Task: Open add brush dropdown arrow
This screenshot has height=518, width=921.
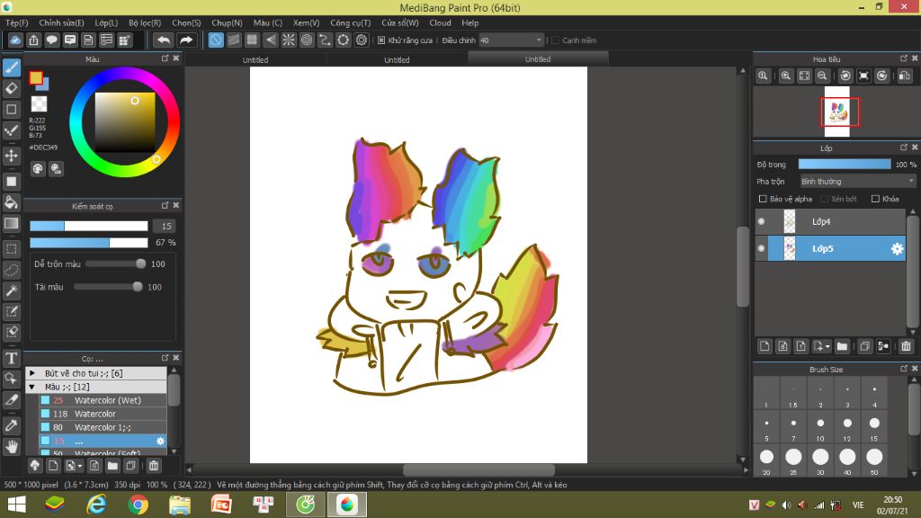Action: pyautogui.click(x=79, y=466)
